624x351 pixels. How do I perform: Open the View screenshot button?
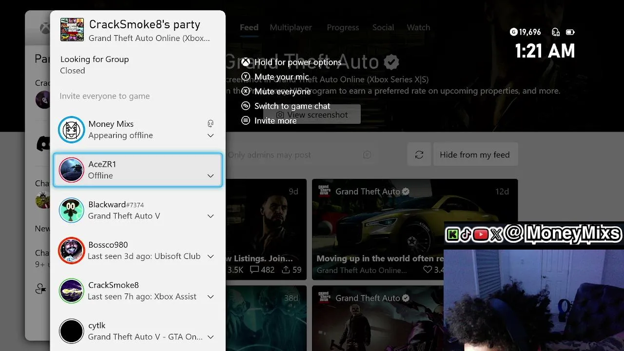coord(312,115)
